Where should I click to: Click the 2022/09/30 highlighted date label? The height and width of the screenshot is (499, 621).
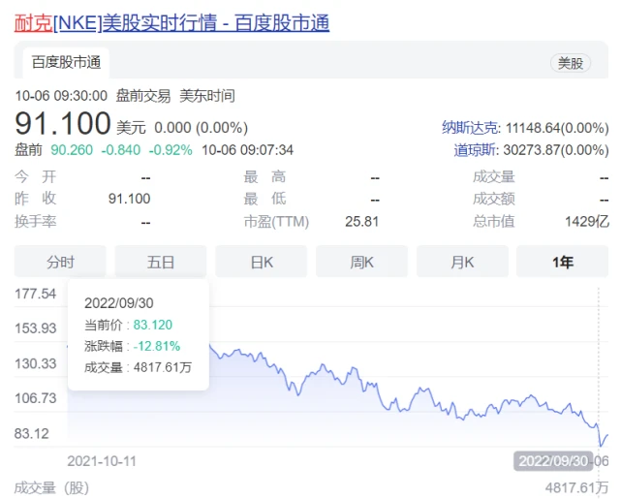(x=552, y=461)
